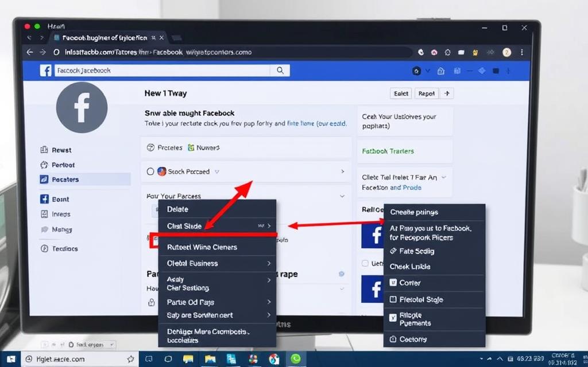Image resolution: width=588 pixels, height=367 pixels.
Task: Open the Partie Od Fajs submenu
Action: pyautogui.click(x=217, y=302)
